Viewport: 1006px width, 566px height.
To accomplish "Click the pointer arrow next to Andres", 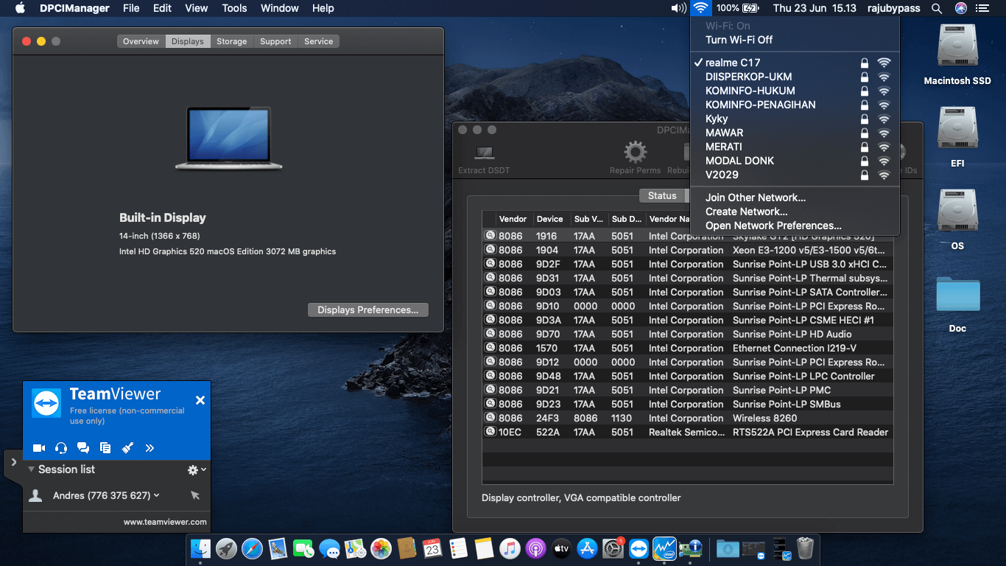I will (x=195, y=496).
